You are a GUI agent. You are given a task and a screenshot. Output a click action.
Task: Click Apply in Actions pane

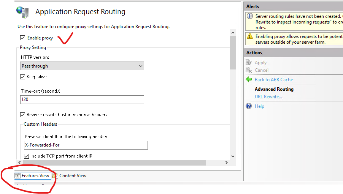point(260,63)
